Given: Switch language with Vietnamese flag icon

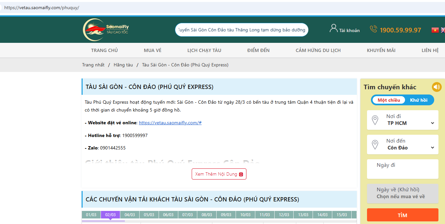Looking at the screenshot, I should tap(435, 30).
